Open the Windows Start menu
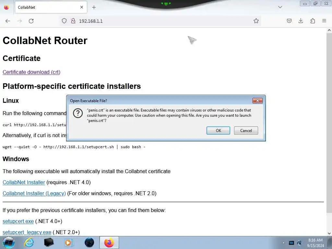The image size is (332, 249). [x=8, y=243]
